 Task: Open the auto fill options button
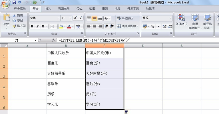pos(127,112)
